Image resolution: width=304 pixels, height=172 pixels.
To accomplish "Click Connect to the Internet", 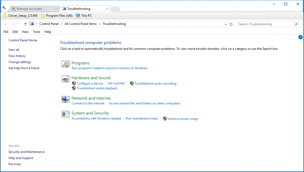I will [x=88, y=103].
